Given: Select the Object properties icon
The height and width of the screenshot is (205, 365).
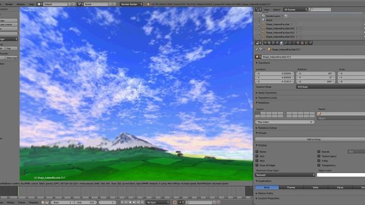Looking at the screenshot, I should [x=281, y=43].
